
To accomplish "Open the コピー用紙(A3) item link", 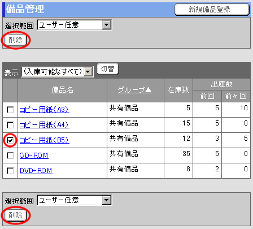I will pos(45,110).
